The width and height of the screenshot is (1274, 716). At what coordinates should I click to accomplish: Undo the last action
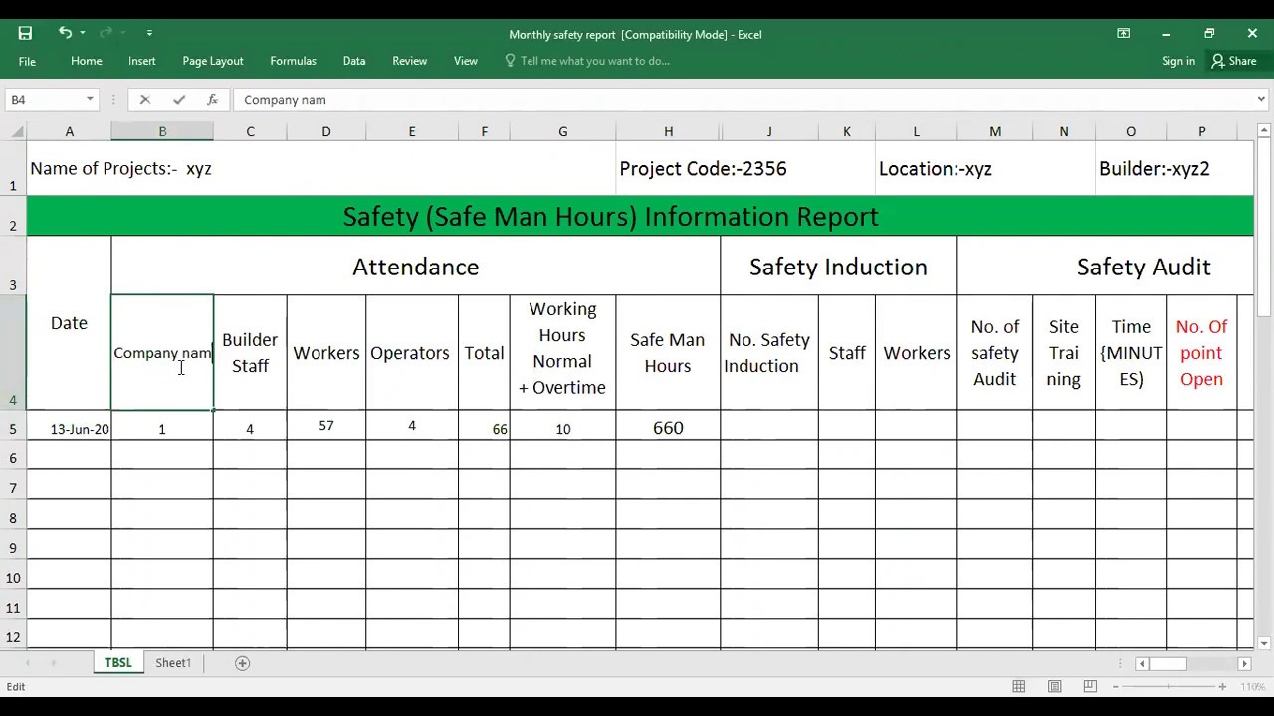tap(64, 33)
